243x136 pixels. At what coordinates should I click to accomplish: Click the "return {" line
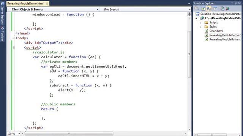point(49,109)
